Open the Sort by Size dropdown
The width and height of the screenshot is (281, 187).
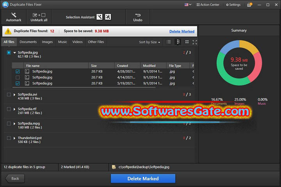click(x=149, y=42)
